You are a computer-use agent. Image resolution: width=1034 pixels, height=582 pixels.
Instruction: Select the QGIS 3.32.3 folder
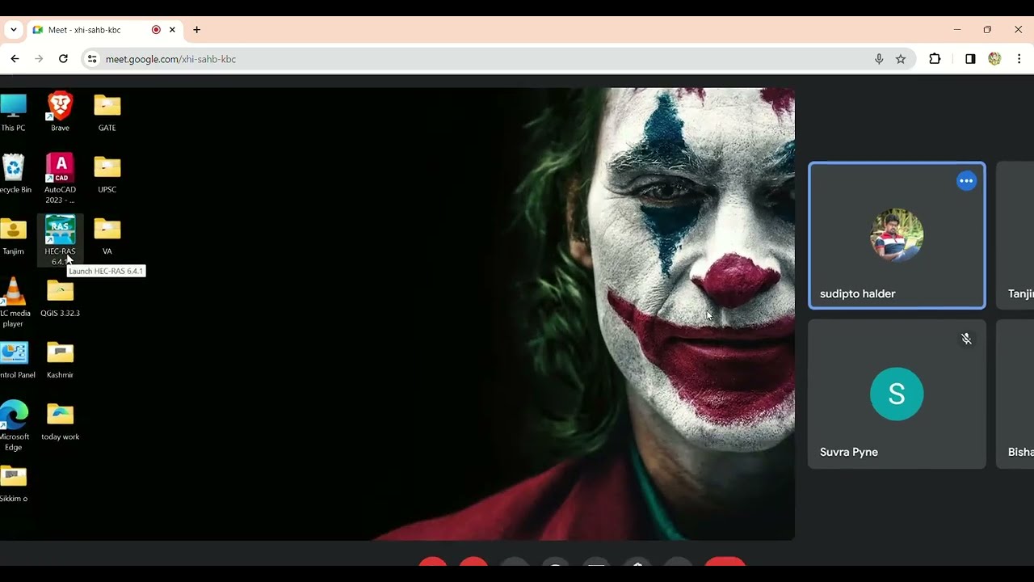[60, 297]
